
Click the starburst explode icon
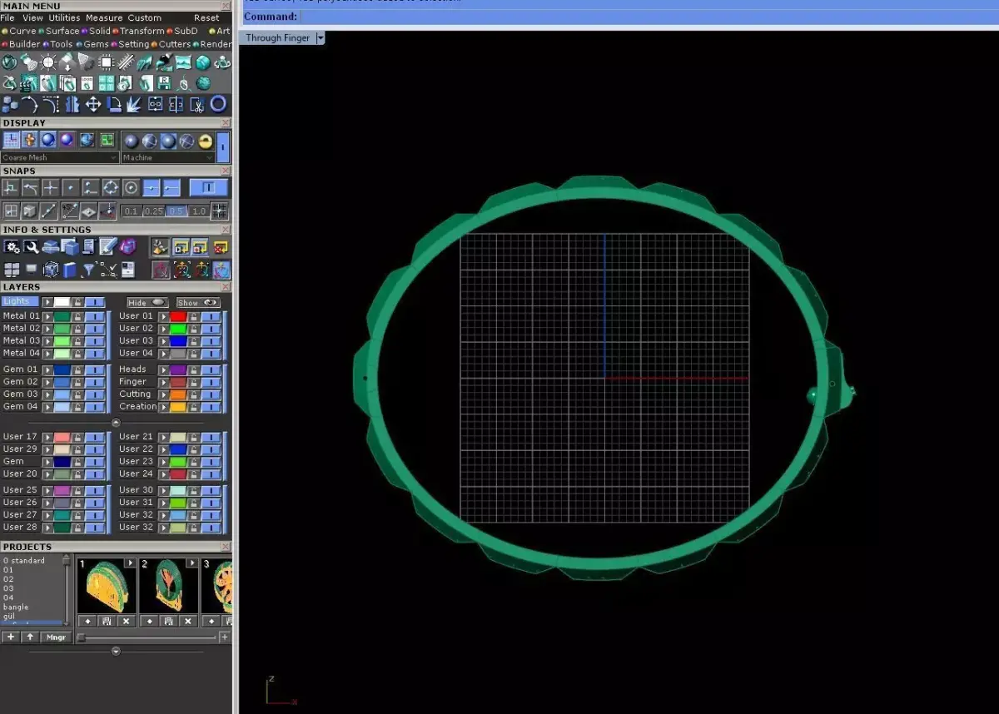click(x=134, y=104)
